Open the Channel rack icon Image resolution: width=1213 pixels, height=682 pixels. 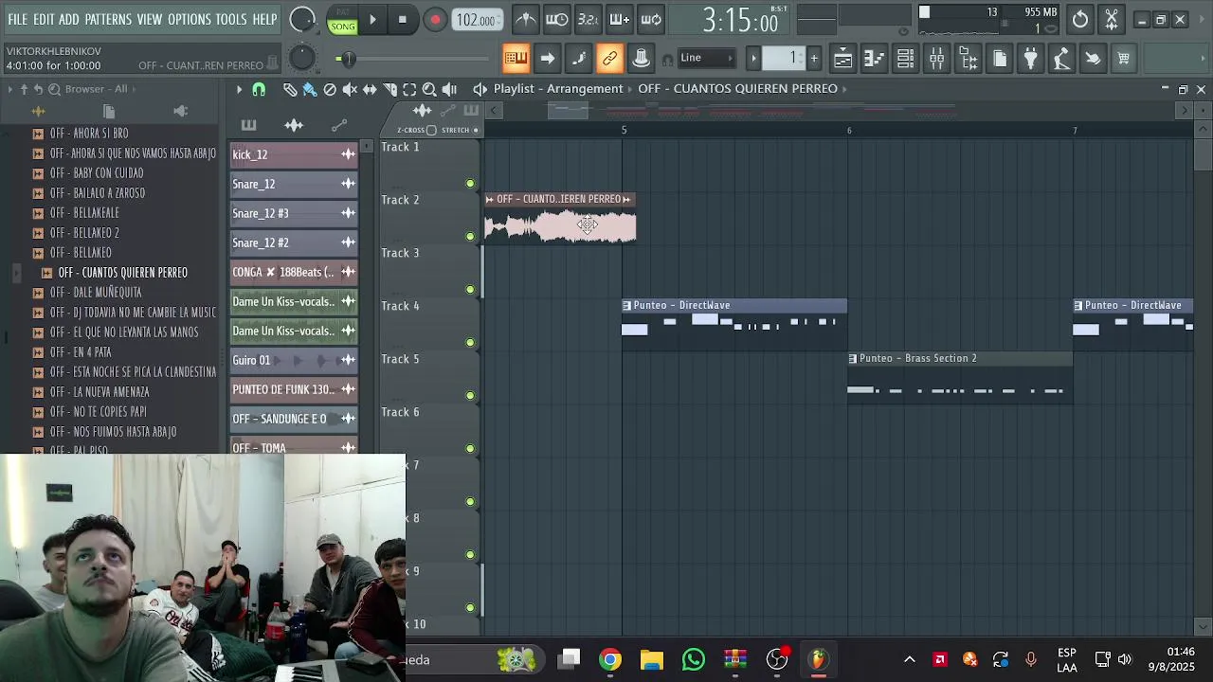905,59
